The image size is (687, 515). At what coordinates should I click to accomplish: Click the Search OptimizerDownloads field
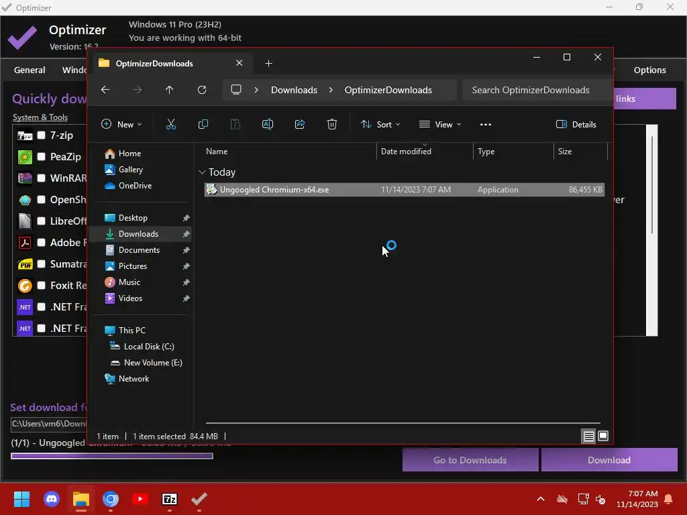[x=537, y=90]
